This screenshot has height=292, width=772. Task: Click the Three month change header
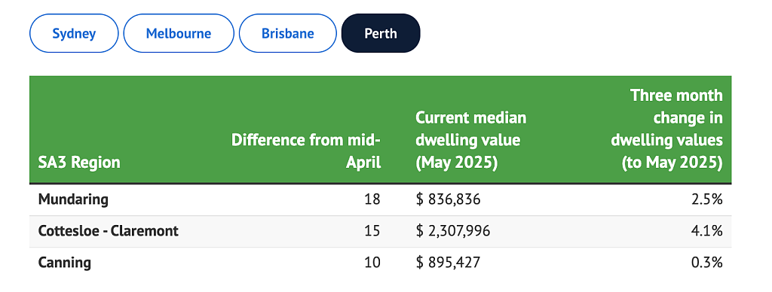click(666, 129)
